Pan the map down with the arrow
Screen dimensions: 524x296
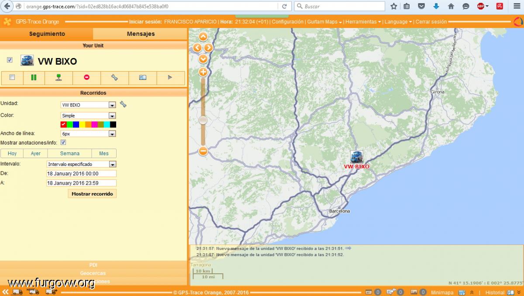click(x=203, y=59)
